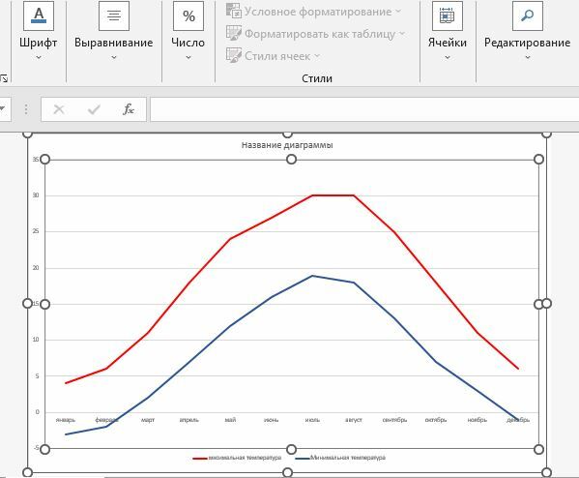579x478 pixels.
Task: Click the Редактирование group label
Action: (x=528, y=43)
